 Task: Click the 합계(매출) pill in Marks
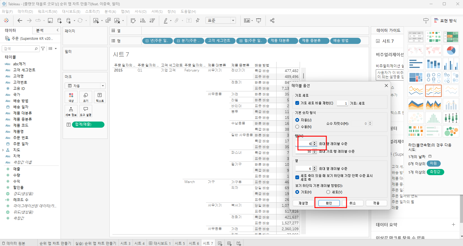88,124
